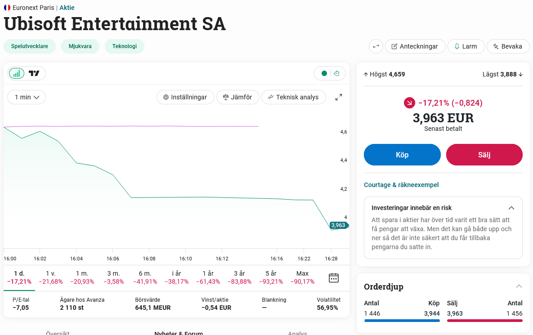Open the Nyheter & Forum tab
The height and width of the screenshot is (335, 533).
click(x=179, y=333)
